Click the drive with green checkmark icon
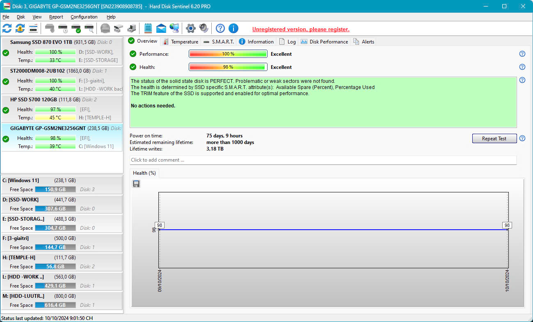533x322 pixels. click(x=76, y=28)
